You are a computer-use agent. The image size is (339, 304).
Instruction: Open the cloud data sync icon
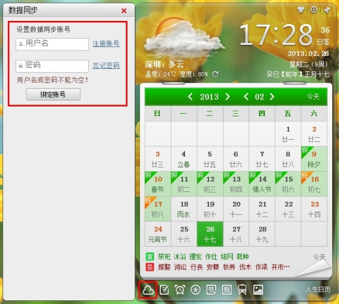tap(149, 290)
